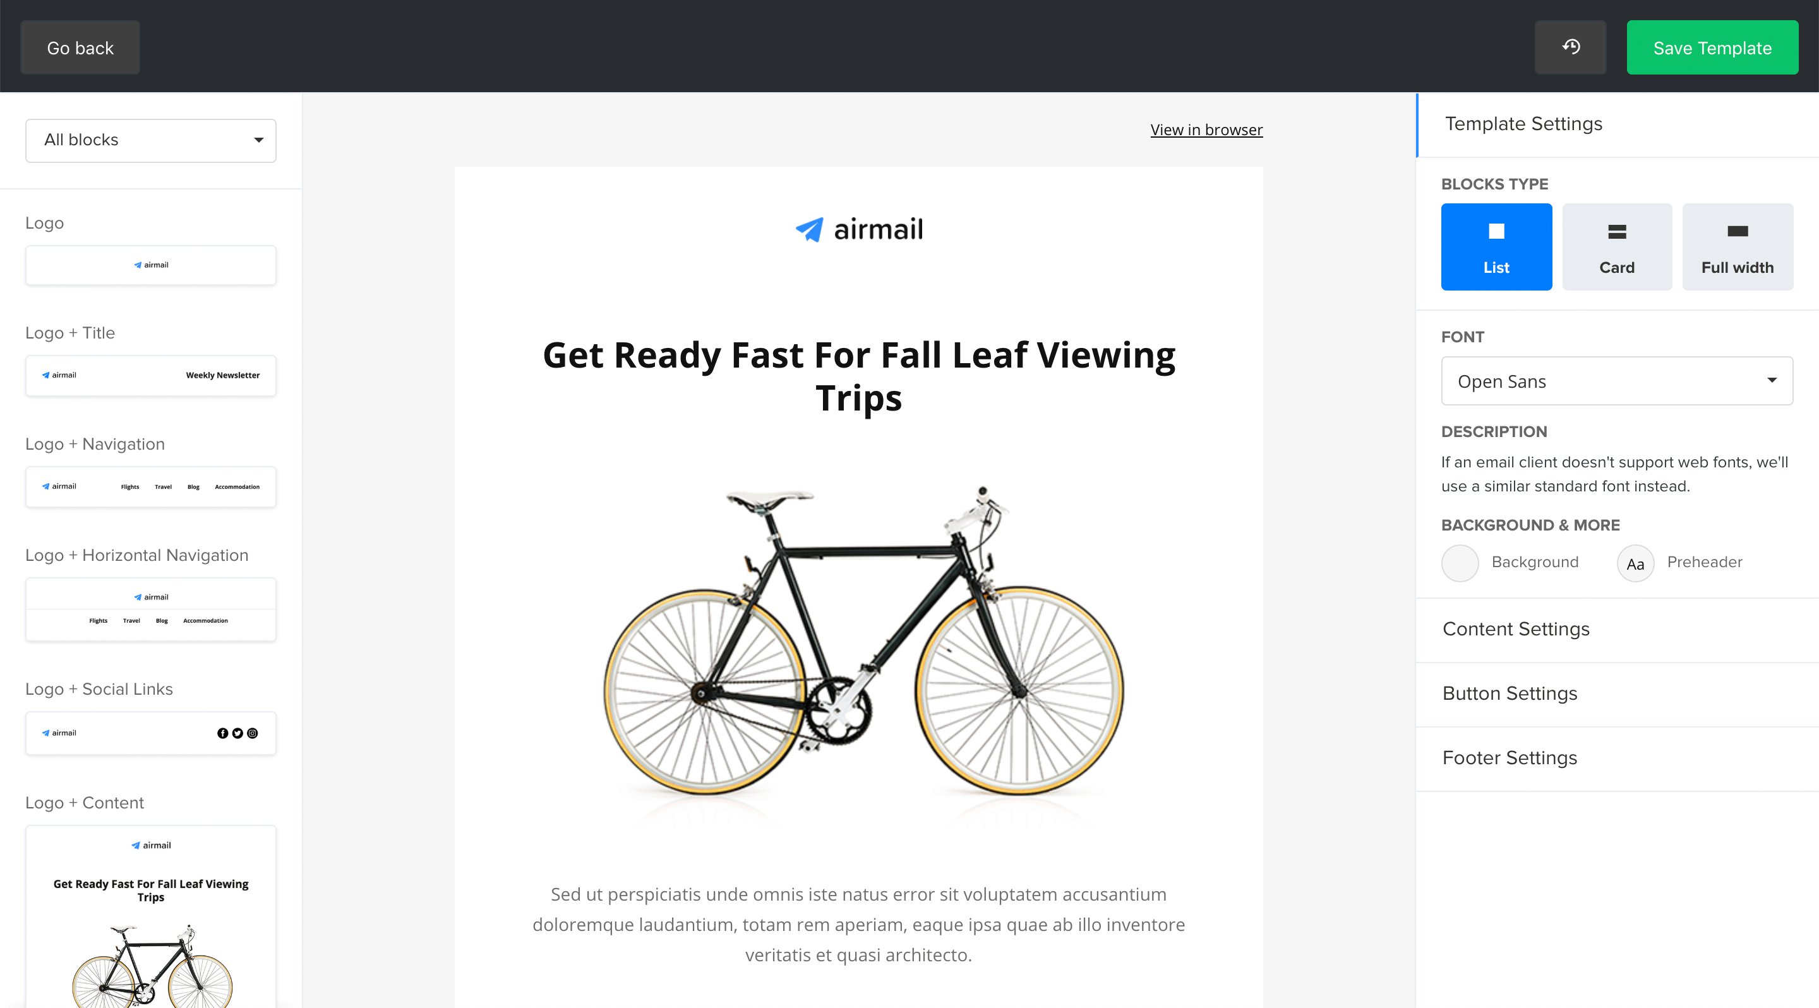The image size is (1819, 1008).
Task: Click the Save Template button
Action: pyautogui.click(x=1714, y=47)
